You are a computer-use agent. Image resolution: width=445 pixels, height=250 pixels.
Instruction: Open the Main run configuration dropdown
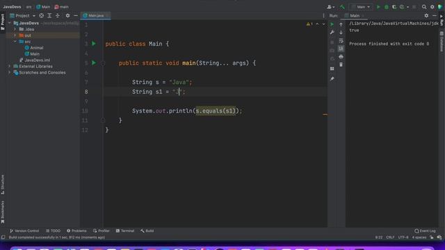tap(361, 7)
